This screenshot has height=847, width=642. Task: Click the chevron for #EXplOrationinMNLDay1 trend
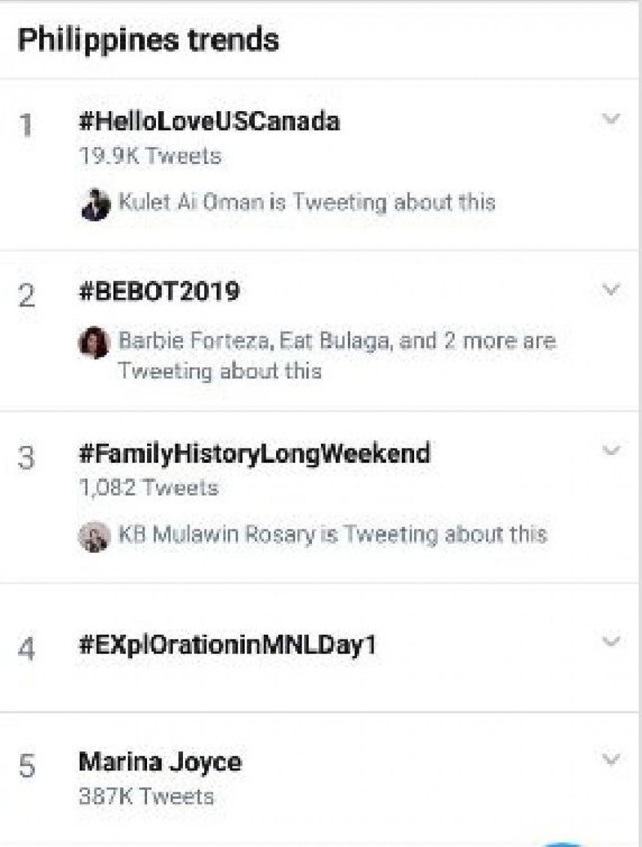tap(611, 641)
